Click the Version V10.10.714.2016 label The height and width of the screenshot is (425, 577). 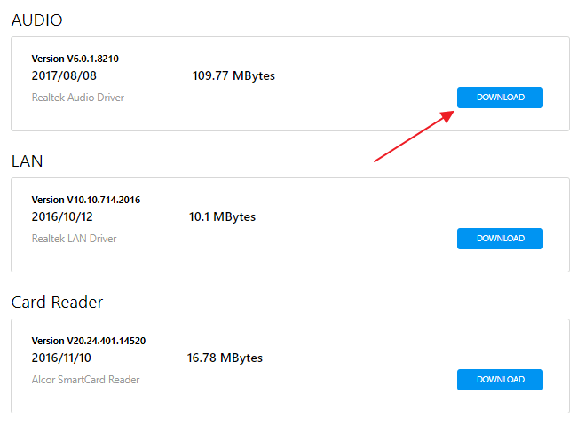[x=85, y=200]
